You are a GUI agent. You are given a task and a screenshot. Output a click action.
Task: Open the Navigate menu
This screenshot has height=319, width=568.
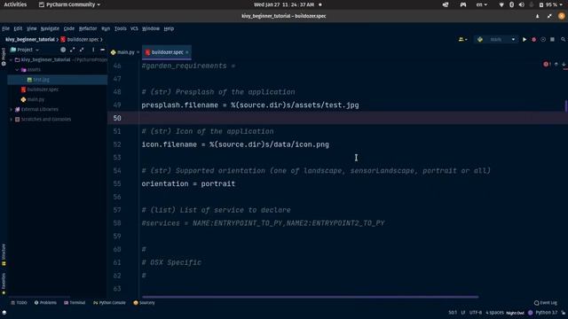coord(50,28)
